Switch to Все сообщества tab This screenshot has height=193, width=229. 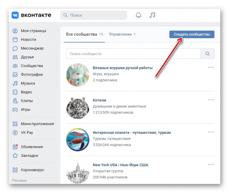84,34
